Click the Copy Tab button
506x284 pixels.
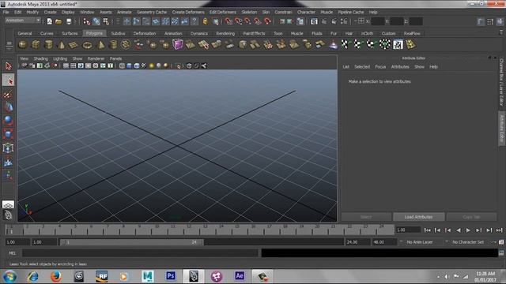[471, 217]
